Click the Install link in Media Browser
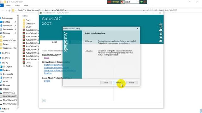The height and width of the screenshot is (113, 202). click(x=47, y=58)
